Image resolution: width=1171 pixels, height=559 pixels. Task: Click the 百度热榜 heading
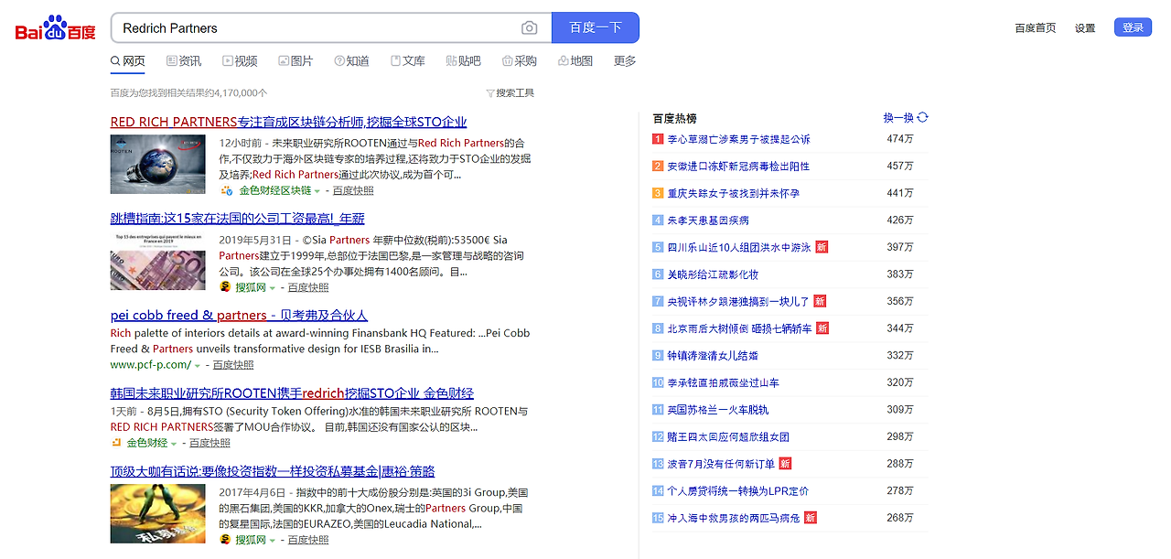(x=675, y=118)
